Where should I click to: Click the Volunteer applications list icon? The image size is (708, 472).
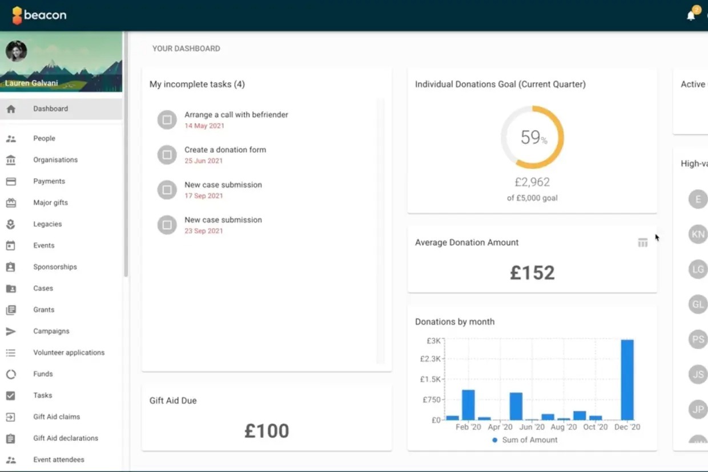(x=11, y=353)
